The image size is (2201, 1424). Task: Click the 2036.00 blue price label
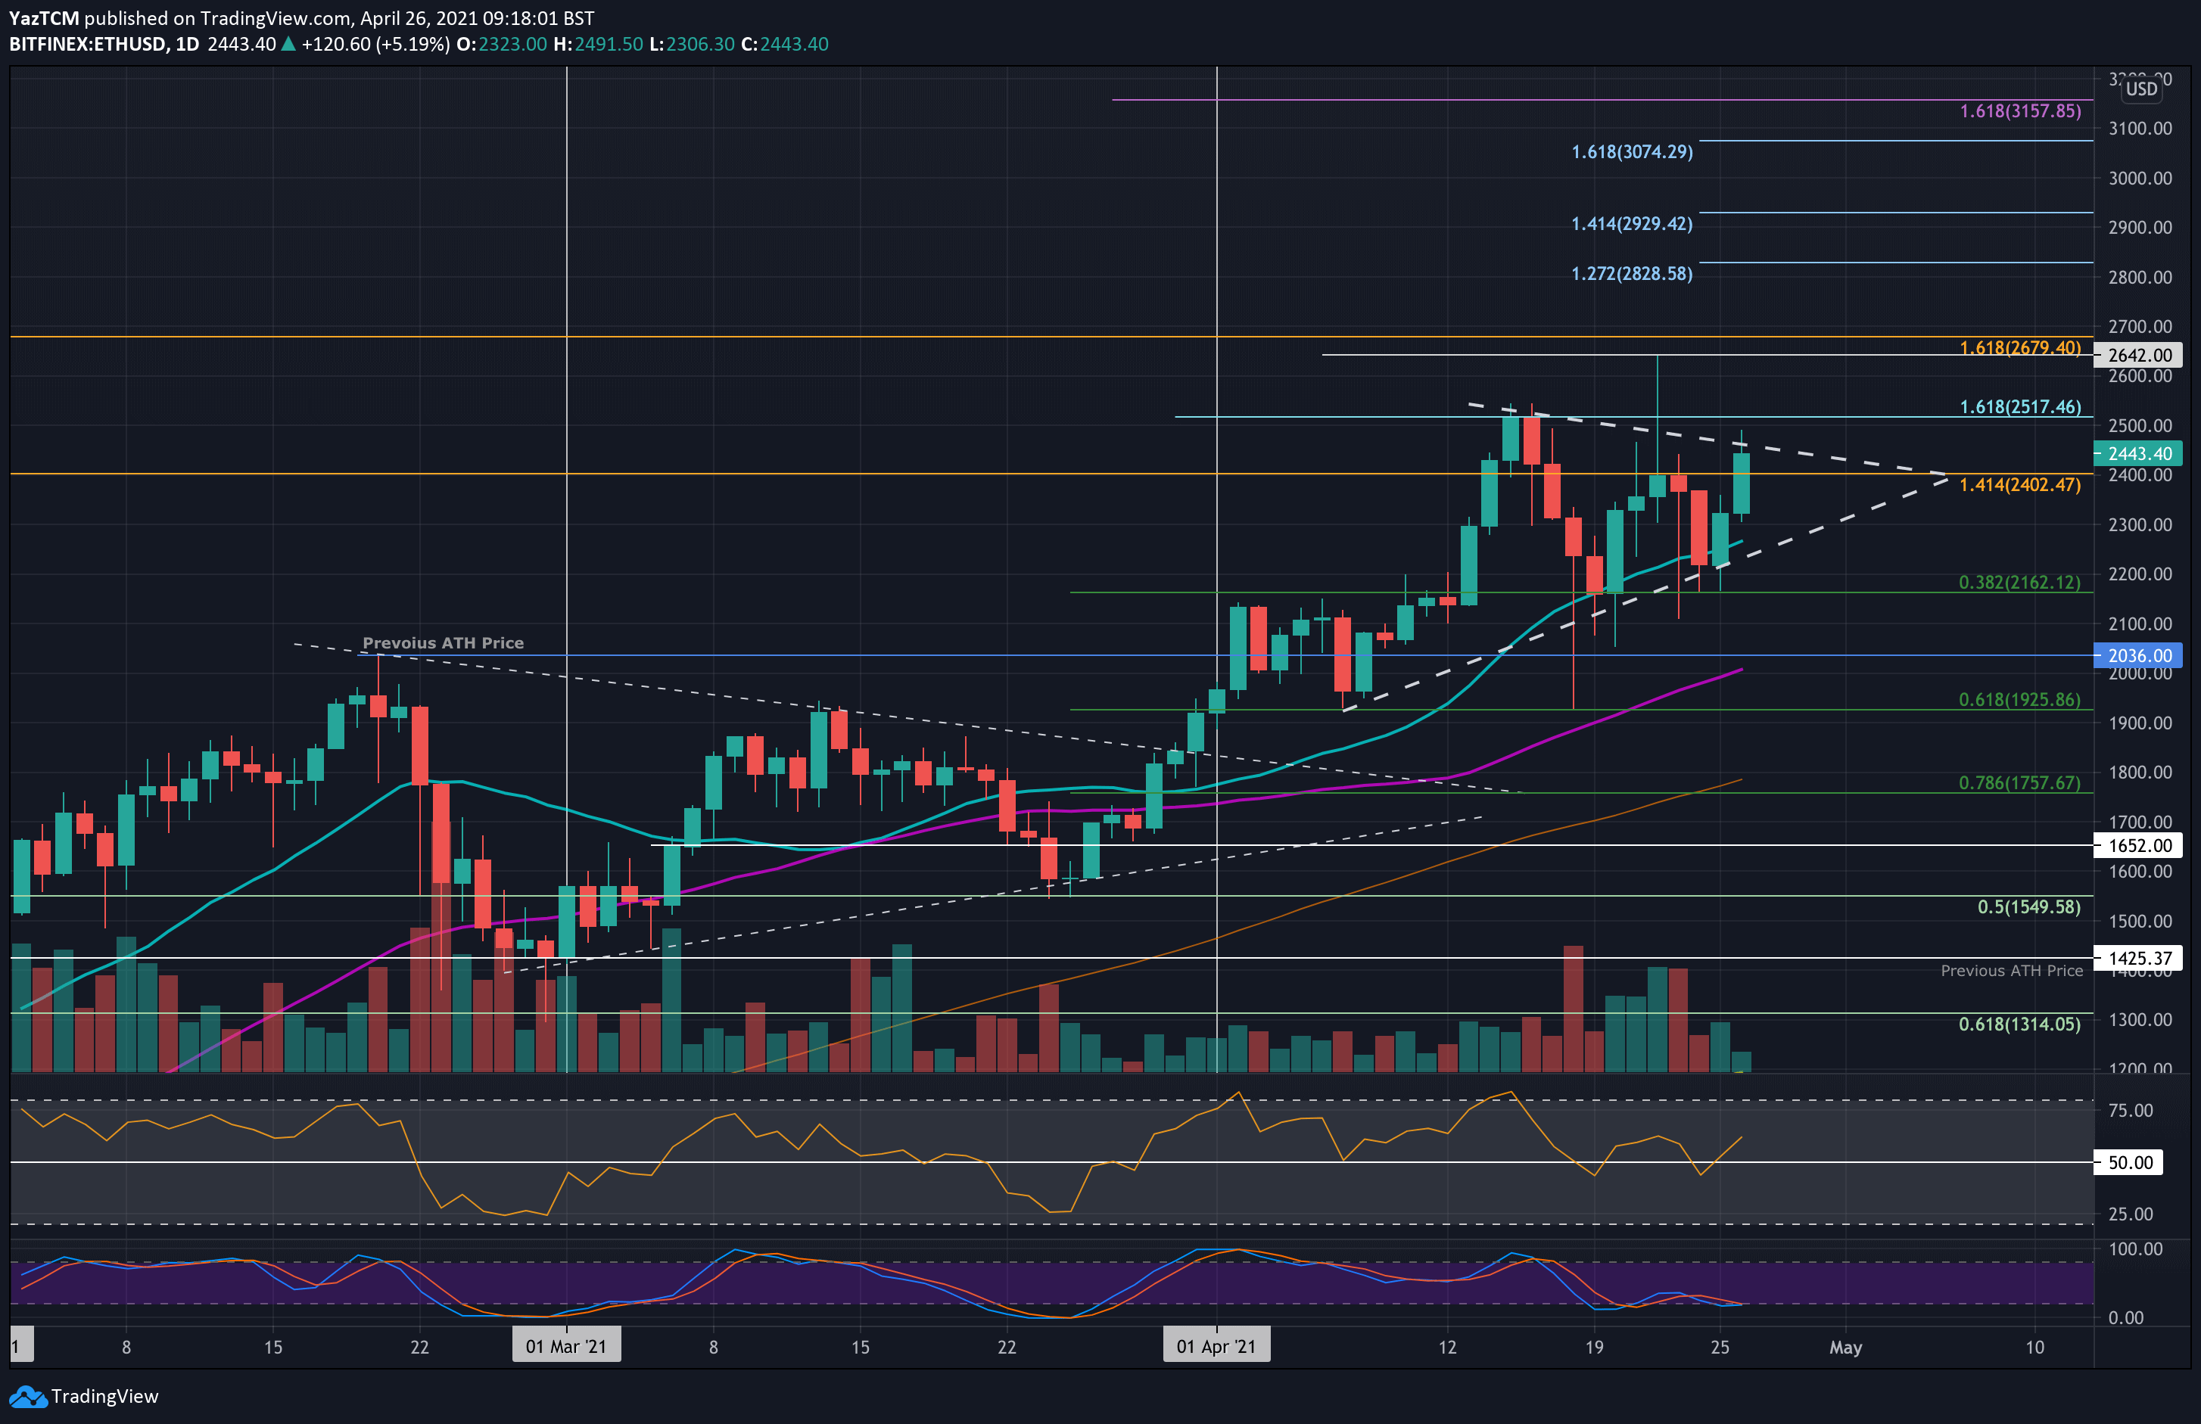[x=2139, y=655]
